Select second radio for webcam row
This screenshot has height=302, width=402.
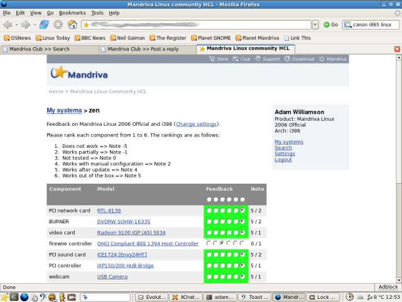pyautogui.click(x=215, y=277)
